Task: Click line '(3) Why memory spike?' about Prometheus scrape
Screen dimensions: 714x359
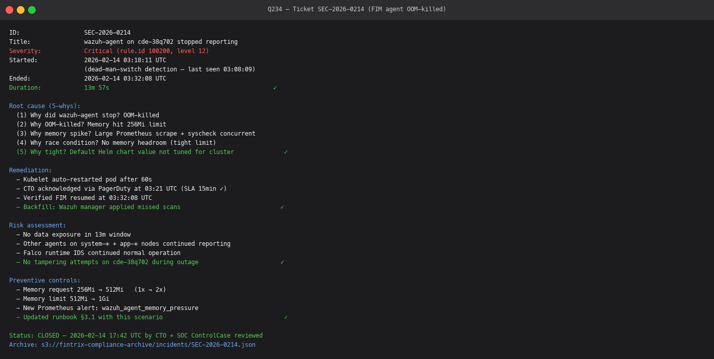Action: [136, 134]
